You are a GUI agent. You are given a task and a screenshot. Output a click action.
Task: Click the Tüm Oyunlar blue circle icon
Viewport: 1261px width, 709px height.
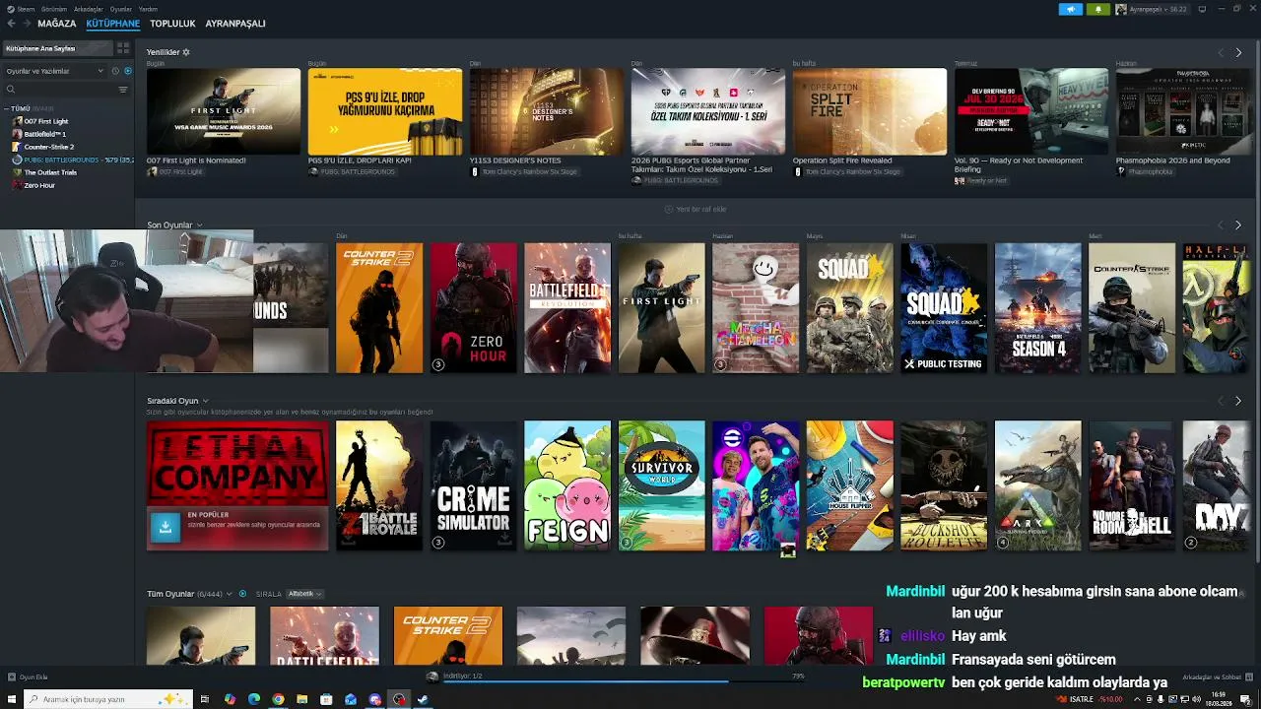pyautogui.click(x=242, y=594)
